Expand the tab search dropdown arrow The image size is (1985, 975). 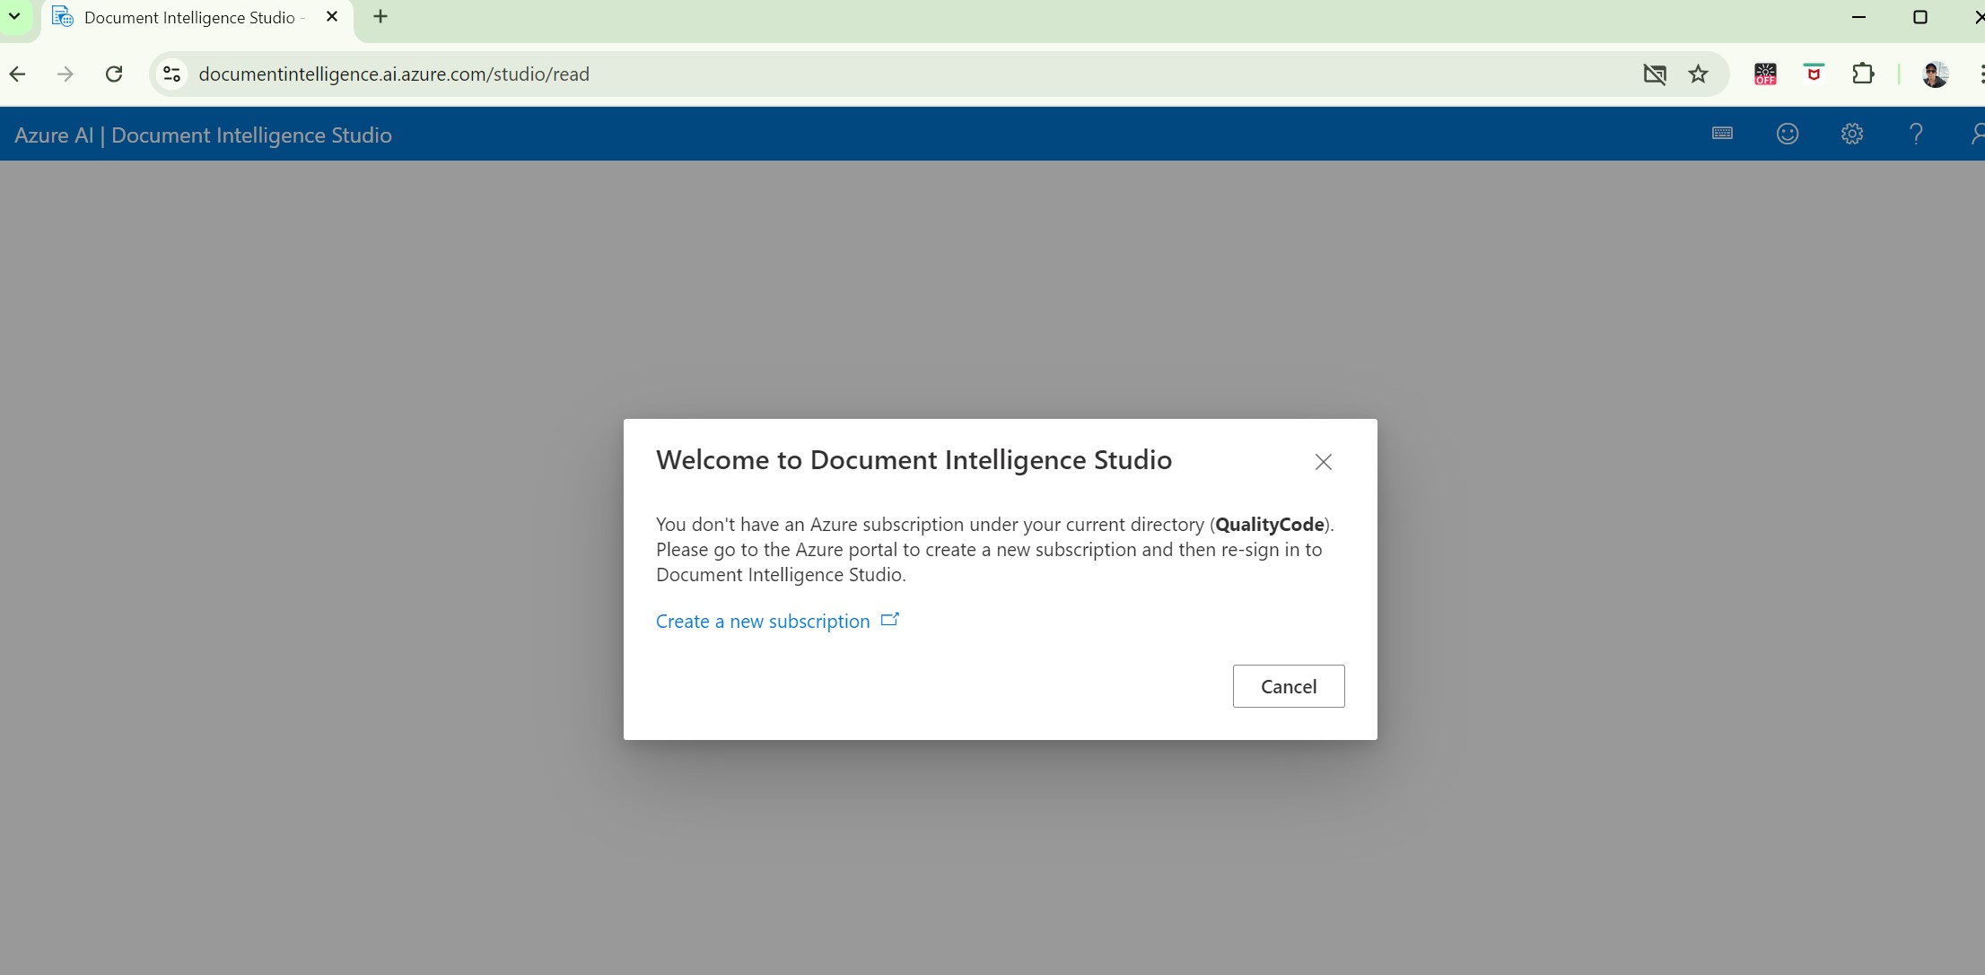pos(14,16)
